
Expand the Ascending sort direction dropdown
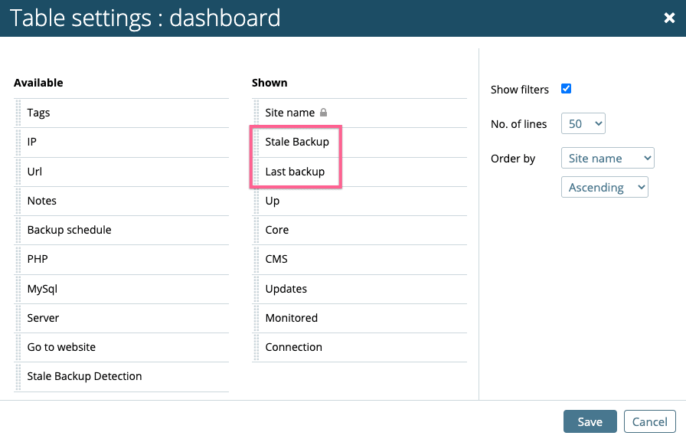point(605,188)
